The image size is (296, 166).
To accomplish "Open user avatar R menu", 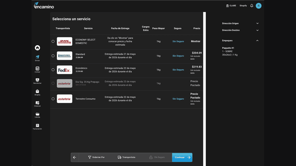I will coord(258,6).
